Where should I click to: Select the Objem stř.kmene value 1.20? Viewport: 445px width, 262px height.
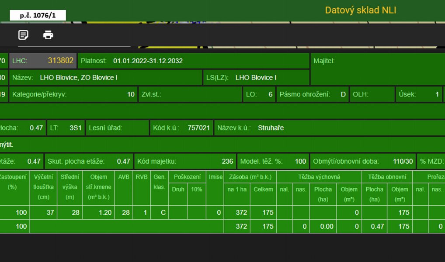[x=105, y=213]
